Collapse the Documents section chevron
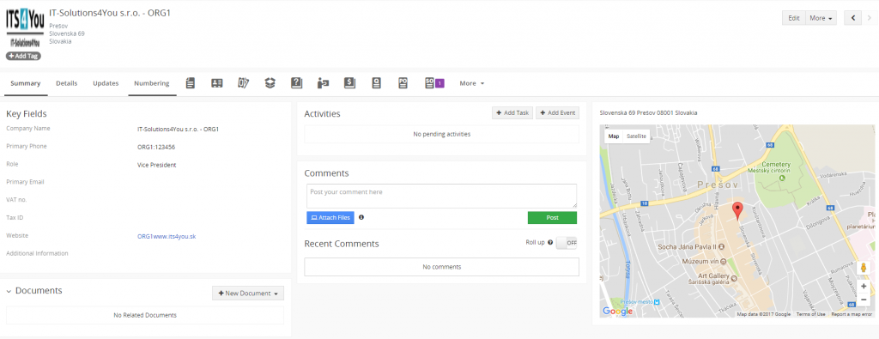This screenshot has width=879, height=339. pos(9,292)
